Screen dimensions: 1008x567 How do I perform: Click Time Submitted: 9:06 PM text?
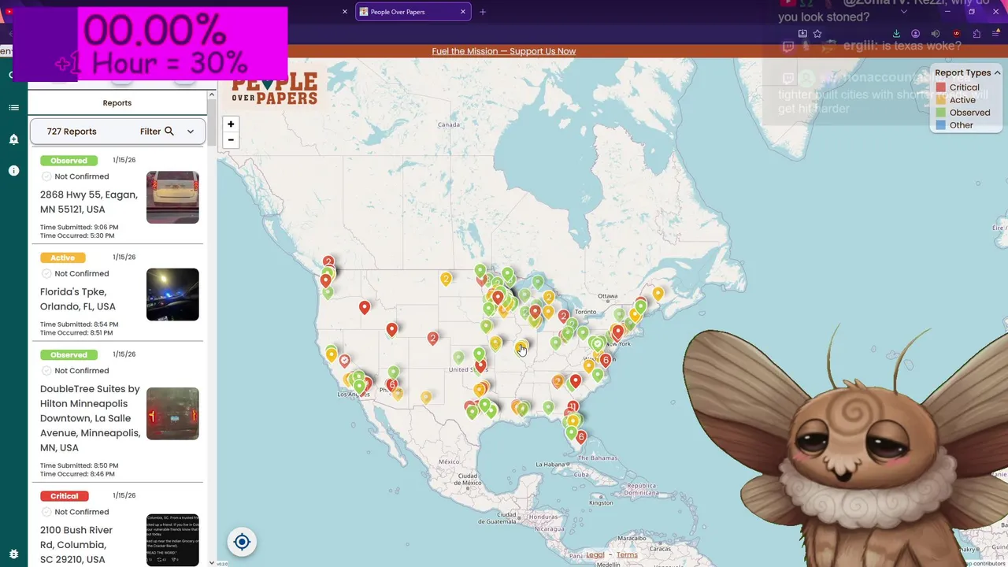(79, 227)
